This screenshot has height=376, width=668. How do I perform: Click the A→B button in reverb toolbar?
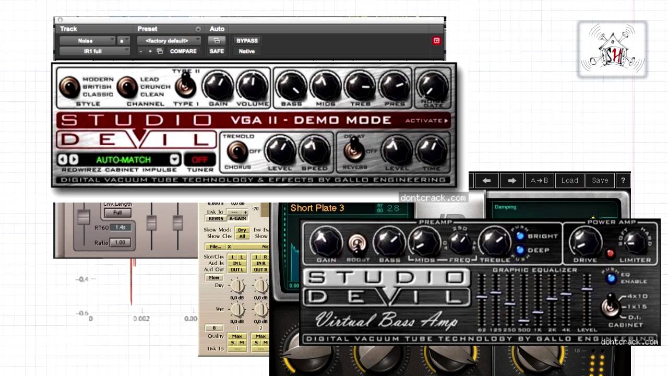tap(540, 181)
